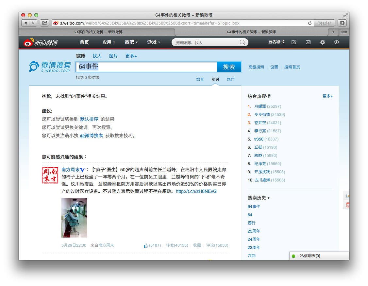The width and height of the screenshot is (368, 286).
Task: Expand the 微吧 dropdown menu
Action: pos(131,42)
